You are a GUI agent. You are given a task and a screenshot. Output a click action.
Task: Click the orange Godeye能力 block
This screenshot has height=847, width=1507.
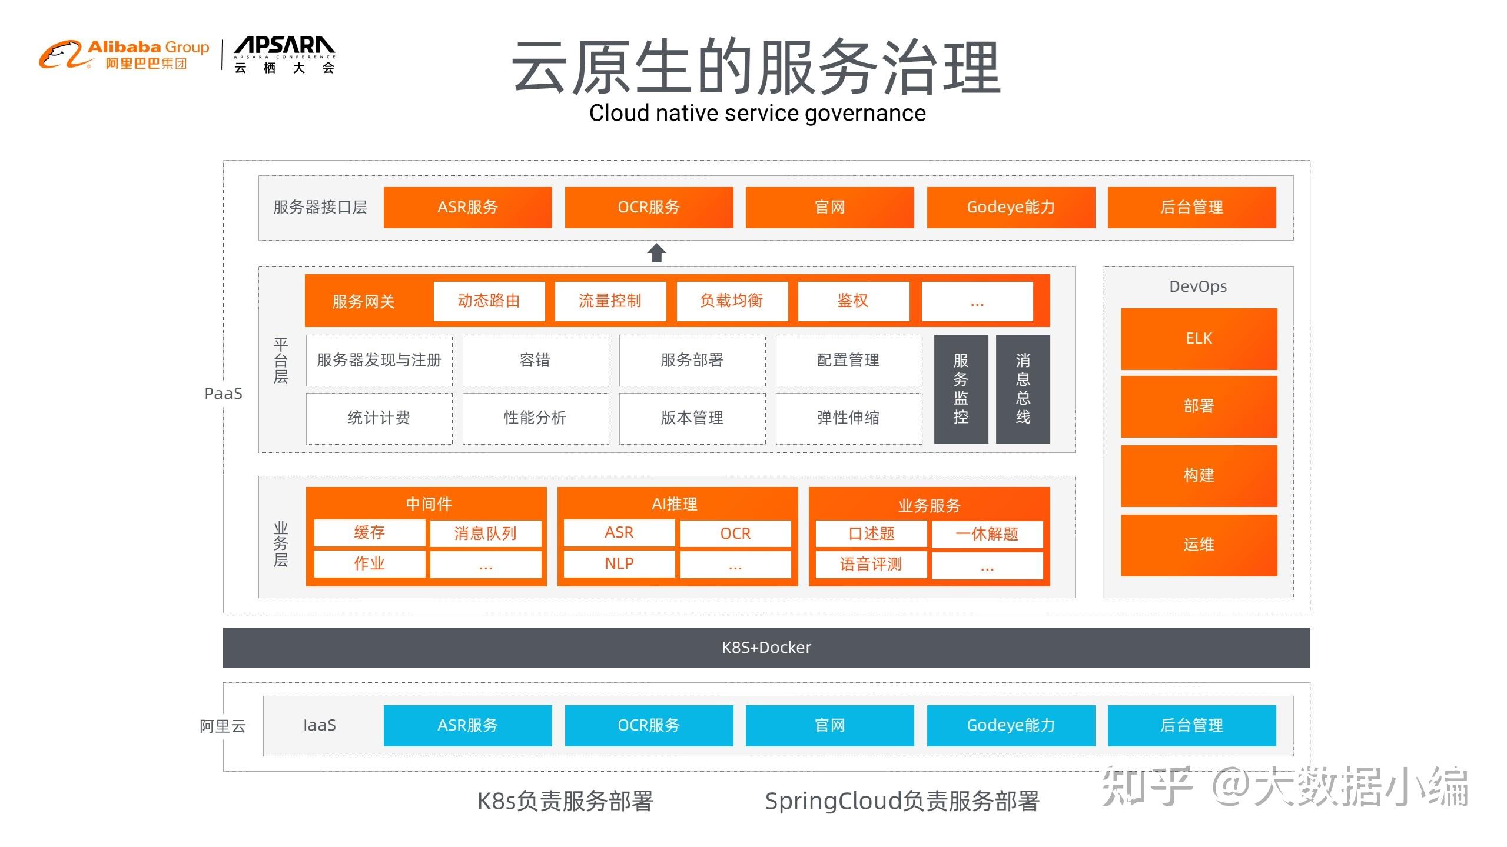tap(1010, 207)
